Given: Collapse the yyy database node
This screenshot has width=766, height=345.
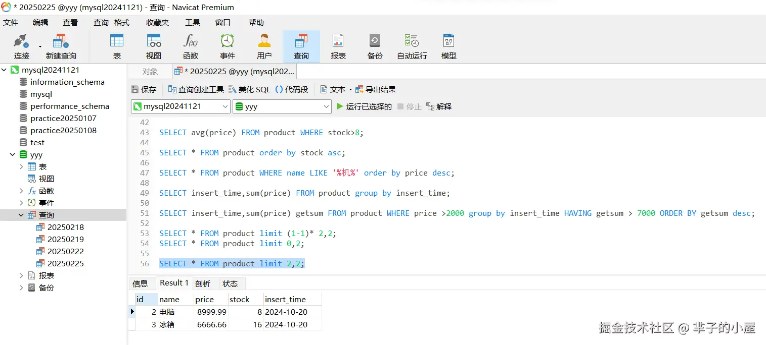Looking at the screenshot, I should (x=13, y=155).
